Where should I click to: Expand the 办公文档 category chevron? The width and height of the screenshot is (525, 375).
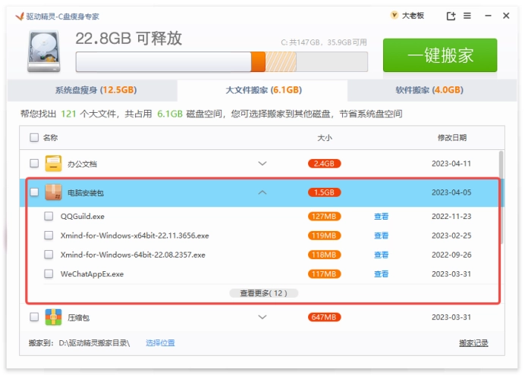(262, 164)
